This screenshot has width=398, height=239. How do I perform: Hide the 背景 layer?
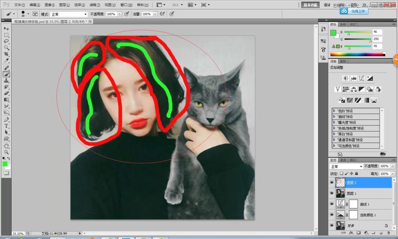point(332,225)
